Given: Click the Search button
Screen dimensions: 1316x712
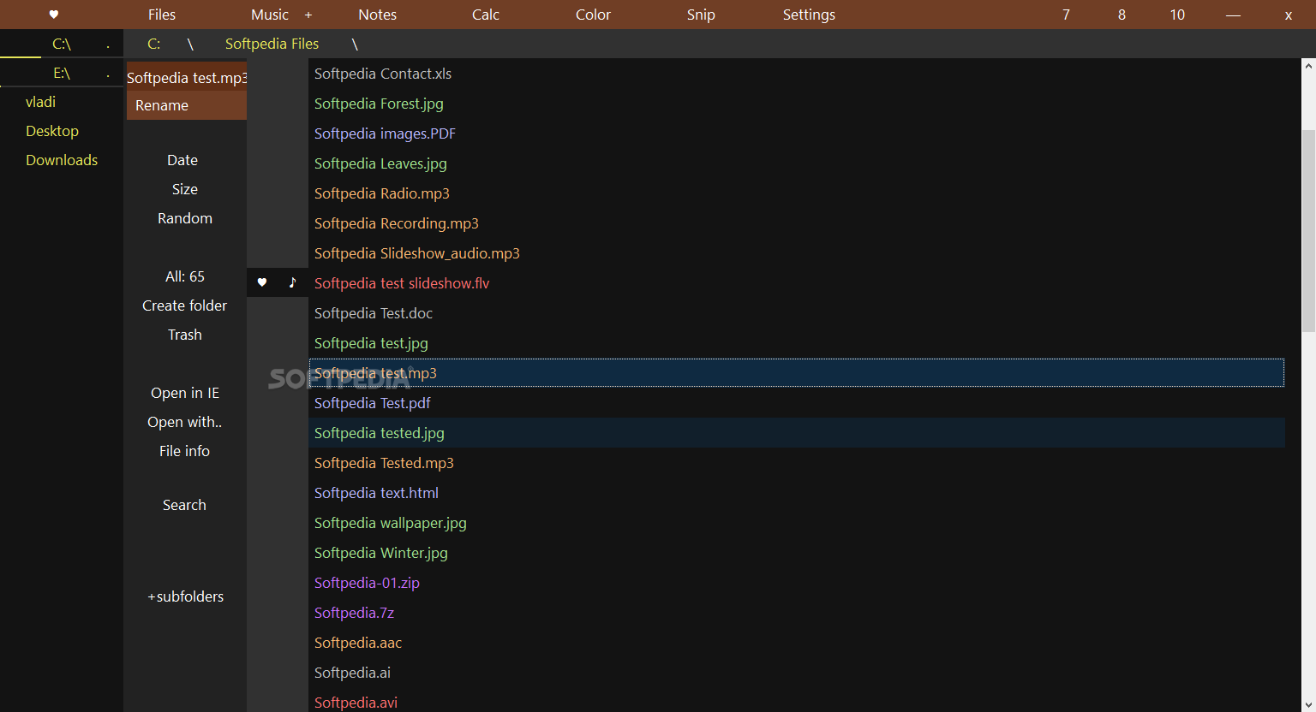Looking at the screenshot, I should pyautogui.click(x=185, y=505).
